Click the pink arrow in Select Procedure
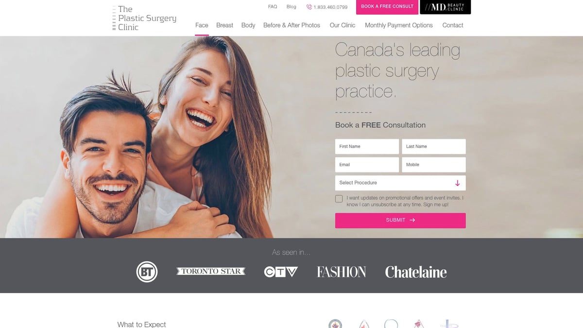This screenshot has width=583, height=328. click(x=457, y=183)
